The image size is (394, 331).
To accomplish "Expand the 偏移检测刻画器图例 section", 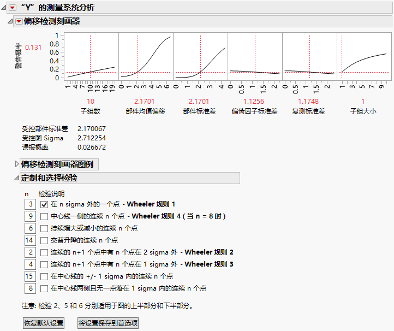I will [17, 164].
